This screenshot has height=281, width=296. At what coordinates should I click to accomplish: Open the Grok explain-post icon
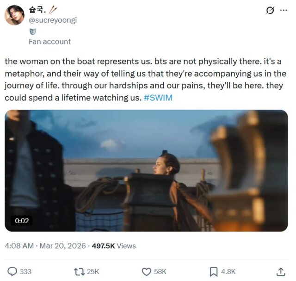point(270,10)
